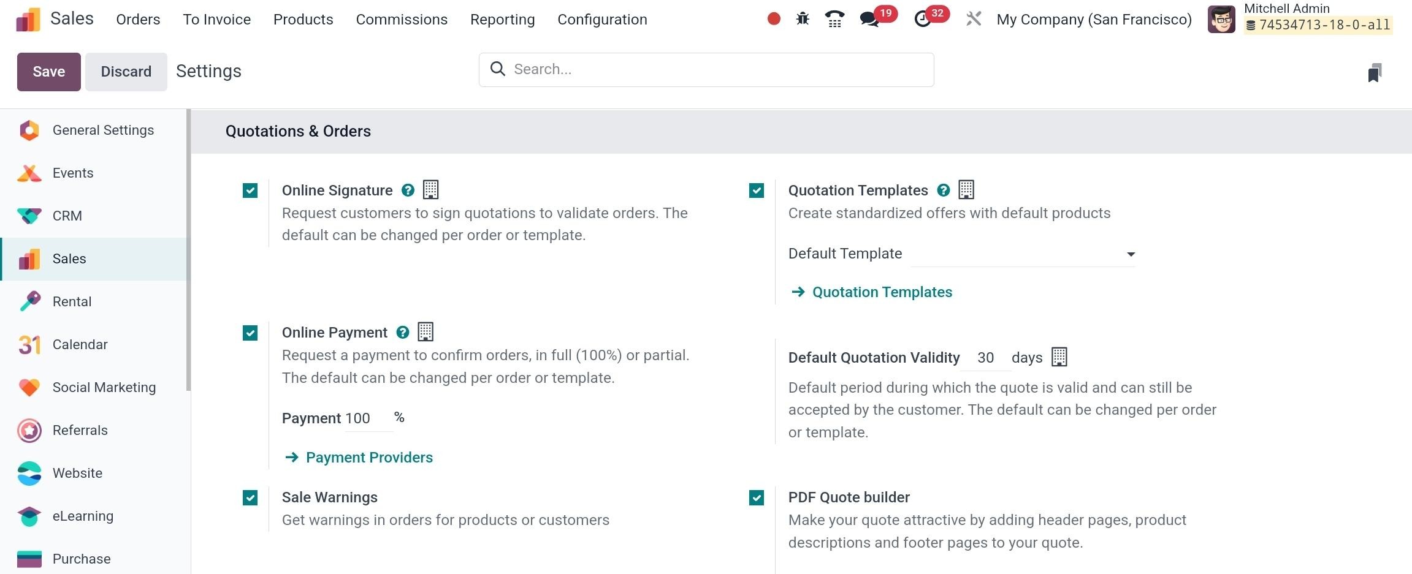This screenshot has height=574, width=1412.
Task: Click the red recording indicator icon
Action: point(774,19)
